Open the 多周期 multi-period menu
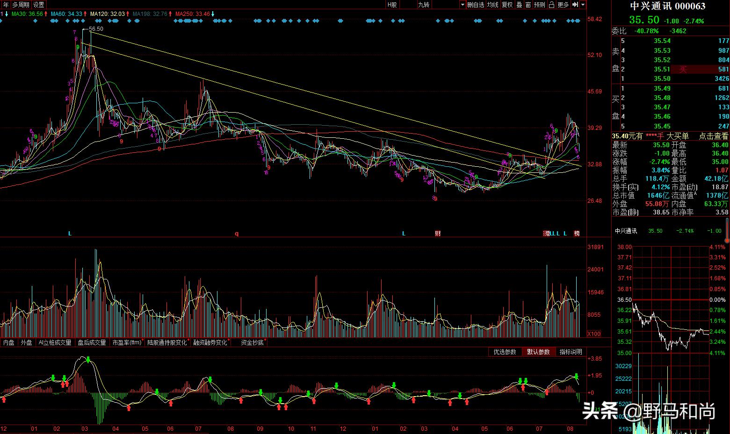730x434 pixels. pos(21,5)
